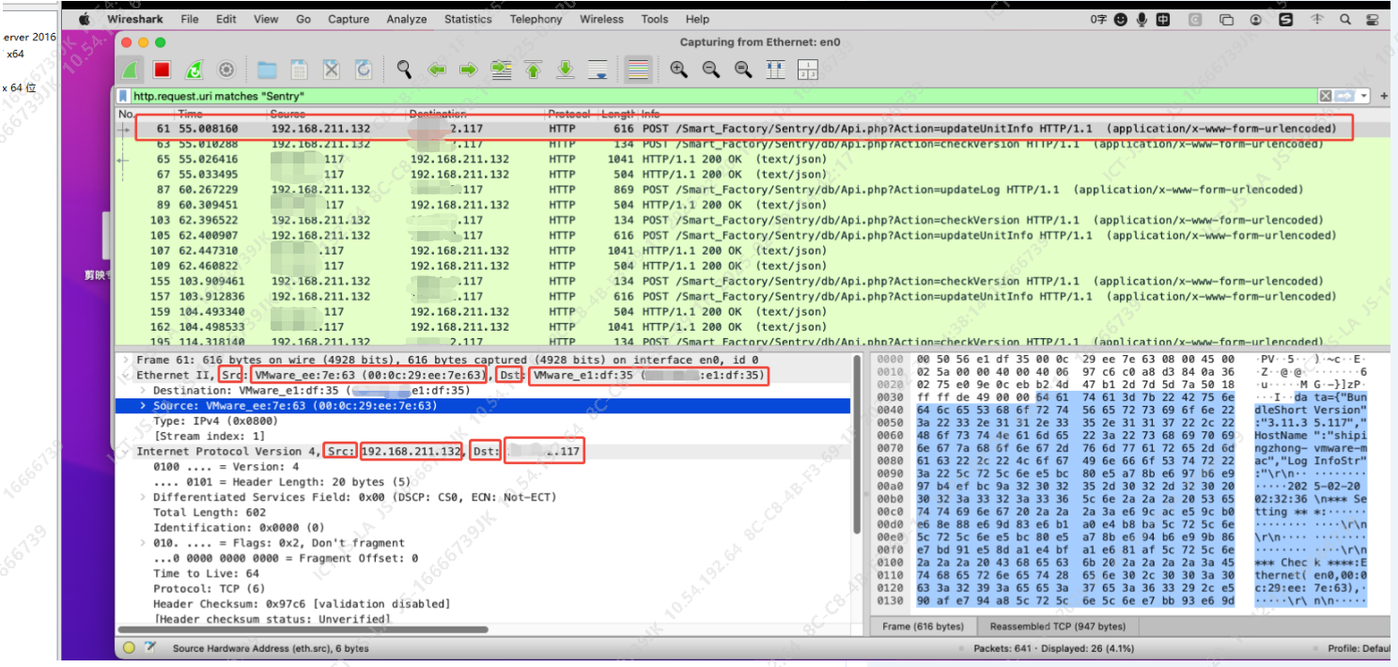Open macOS Spotlight search
The height and width of the screenshot is (667, 1398).
(x=1346, y=19)
